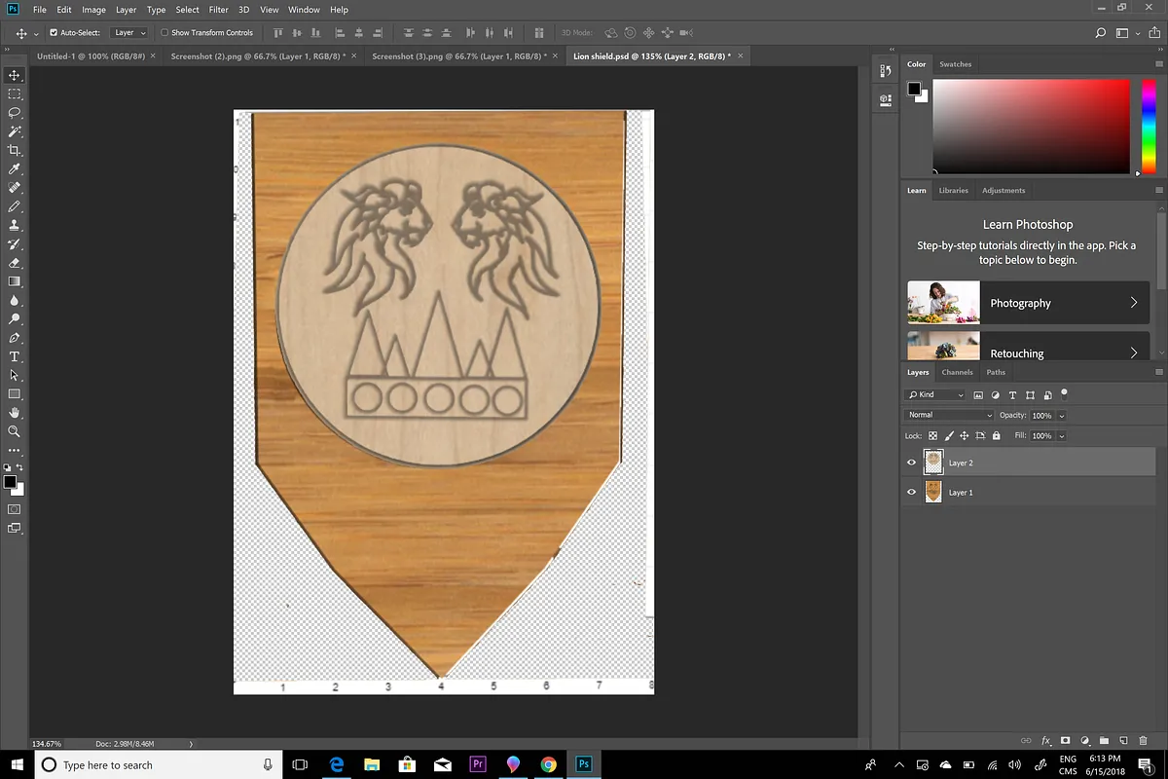Select the Eraser tool
Image resolution: width=1168 pixels, height=779 pixels.
coord(15,263)
